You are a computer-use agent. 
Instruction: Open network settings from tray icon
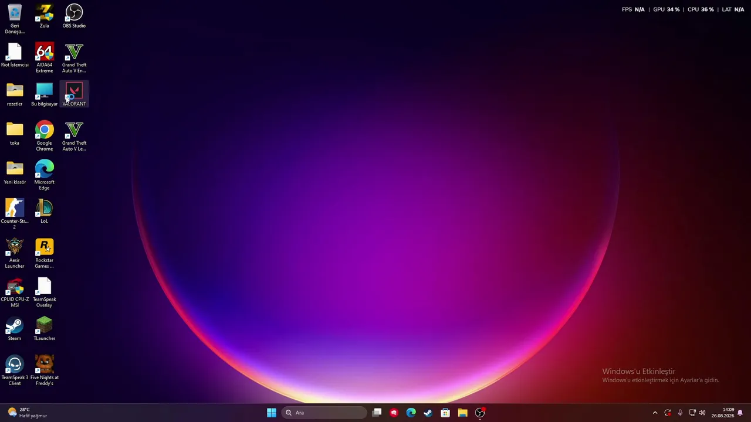(x=692, y=413)
